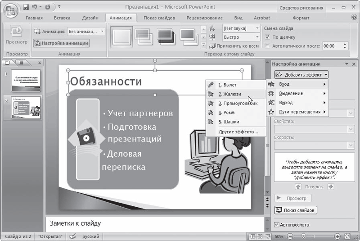Open the Пути перемещения submenu
The width and height of the screenshot is (360, 241).
pos(297,112)
